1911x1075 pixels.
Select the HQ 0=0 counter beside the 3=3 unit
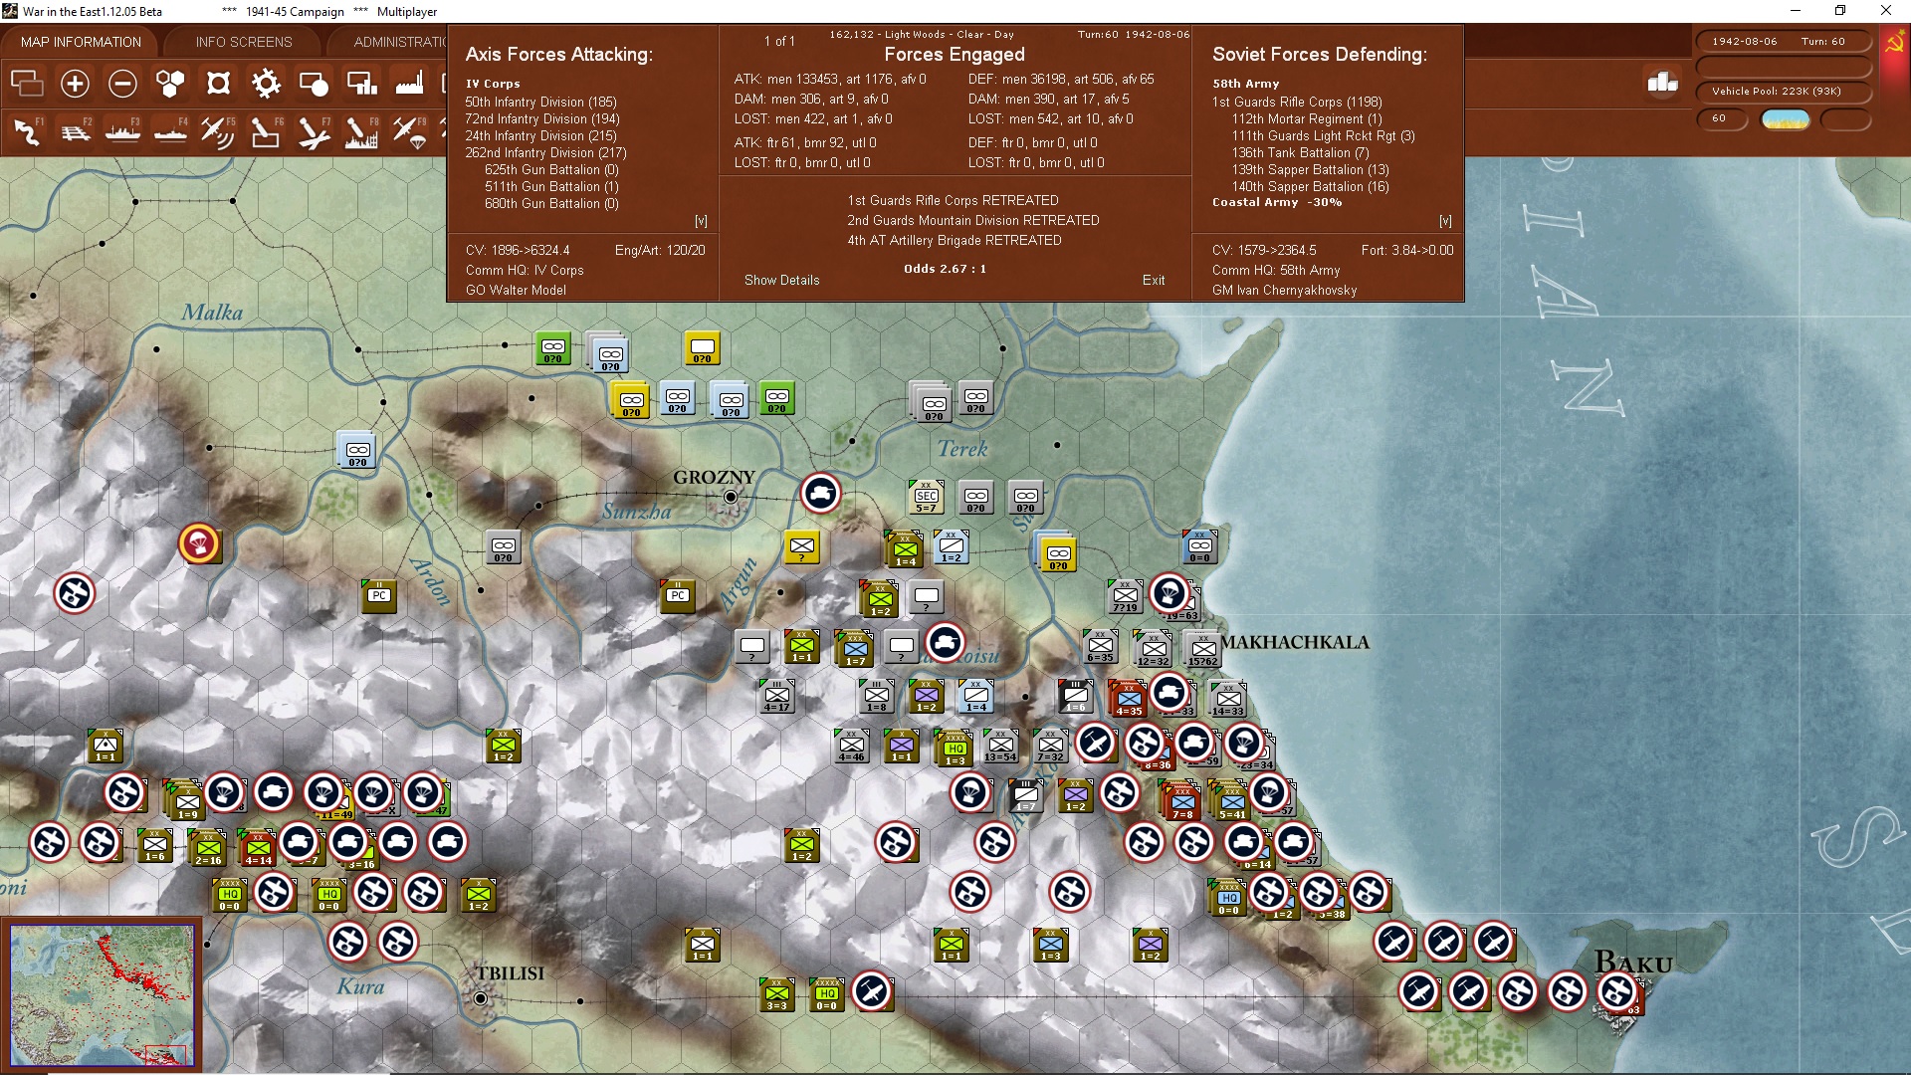click(827, 994)
